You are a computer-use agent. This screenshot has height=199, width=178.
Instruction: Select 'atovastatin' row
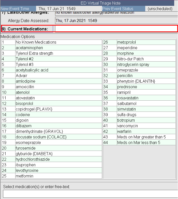click(52, 98)
